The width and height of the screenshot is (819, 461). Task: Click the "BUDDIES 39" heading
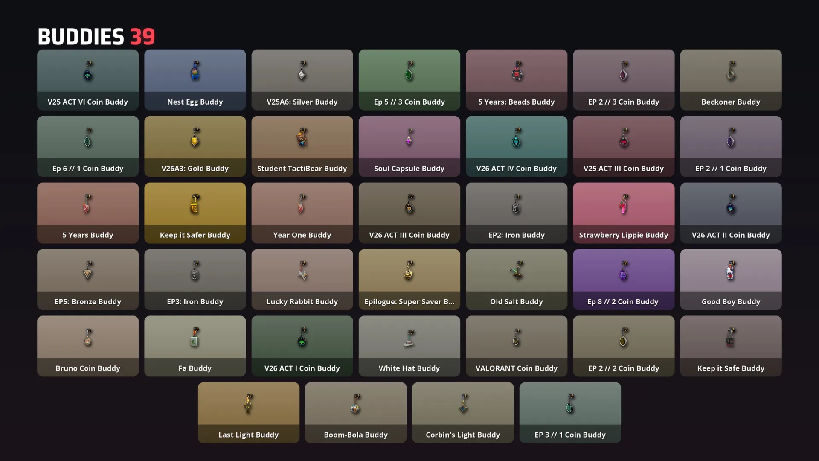coord(96,37)
